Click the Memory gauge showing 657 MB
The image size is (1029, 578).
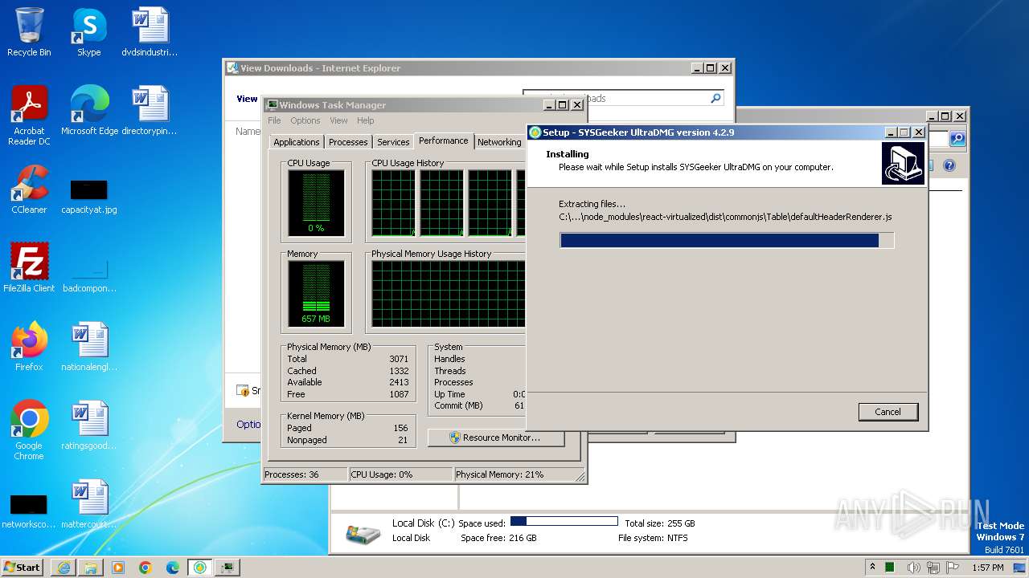pos(316,294)
